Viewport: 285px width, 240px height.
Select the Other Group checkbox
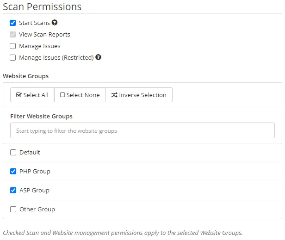13,209
